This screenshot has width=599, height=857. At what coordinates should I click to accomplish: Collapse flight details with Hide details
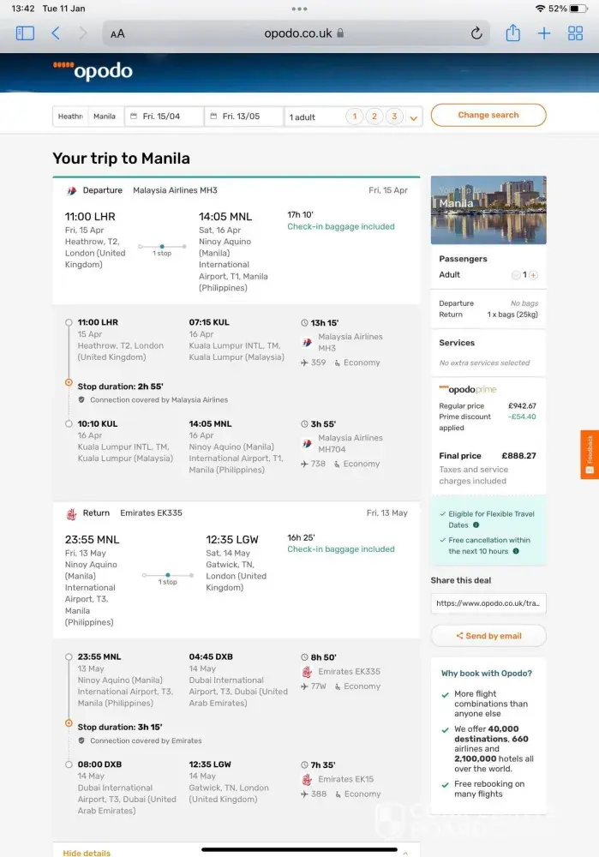point(87,853)
